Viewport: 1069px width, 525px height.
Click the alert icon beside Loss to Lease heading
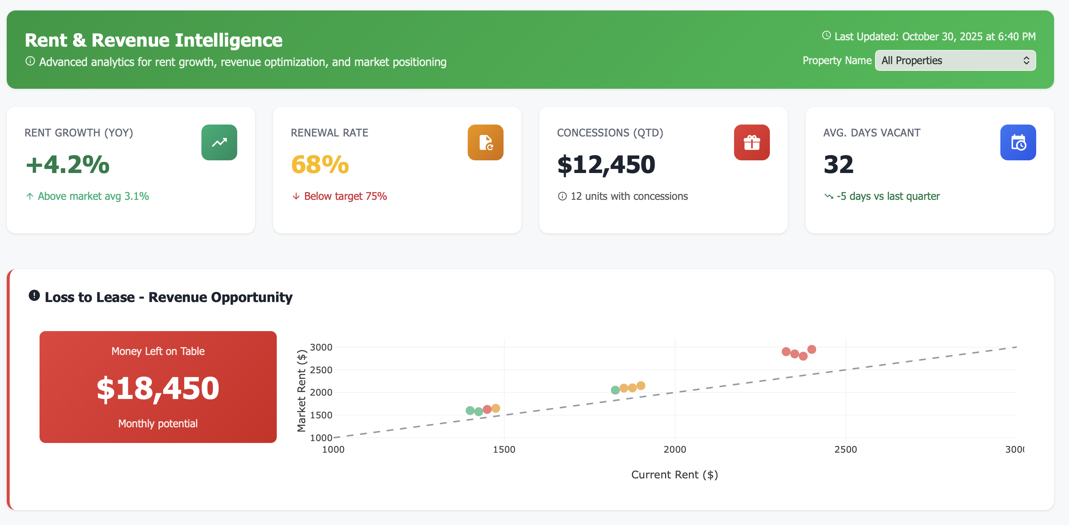34,295
